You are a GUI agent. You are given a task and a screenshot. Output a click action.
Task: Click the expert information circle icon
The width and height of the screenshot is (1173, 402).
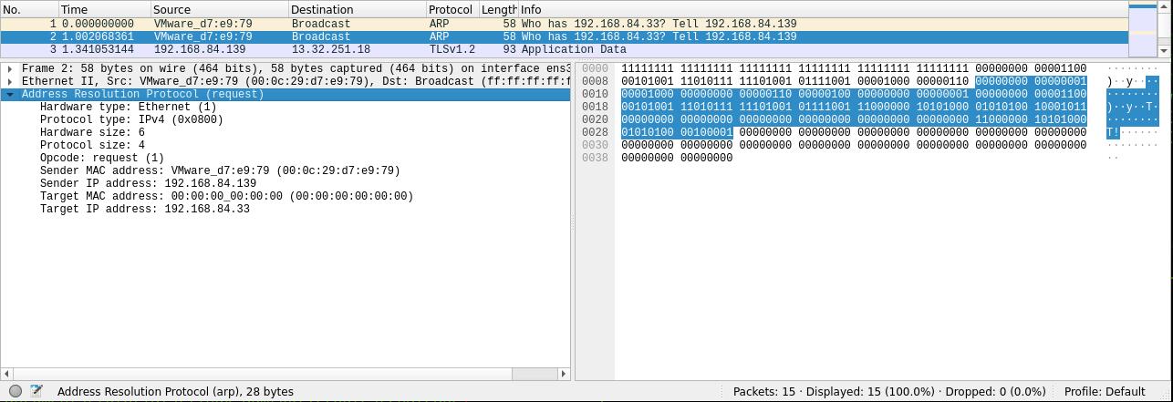click(x=16, y=391)
